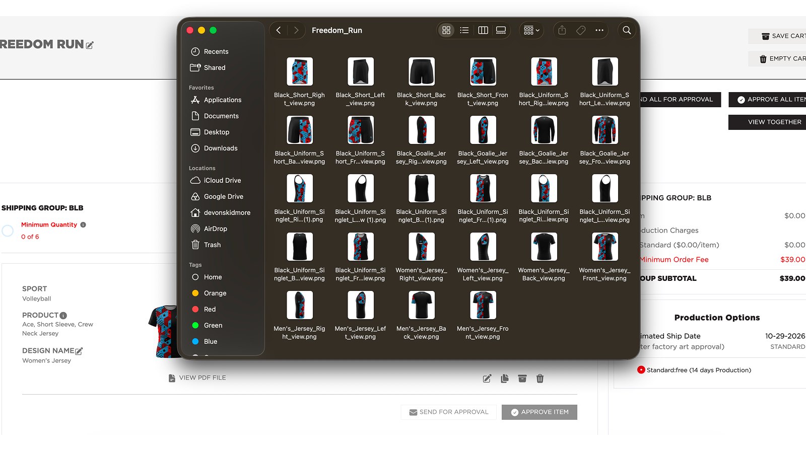Viewport: 806px width, 453px height.
Task: Switch Finder to gallery view
Action: pos(501,30)
